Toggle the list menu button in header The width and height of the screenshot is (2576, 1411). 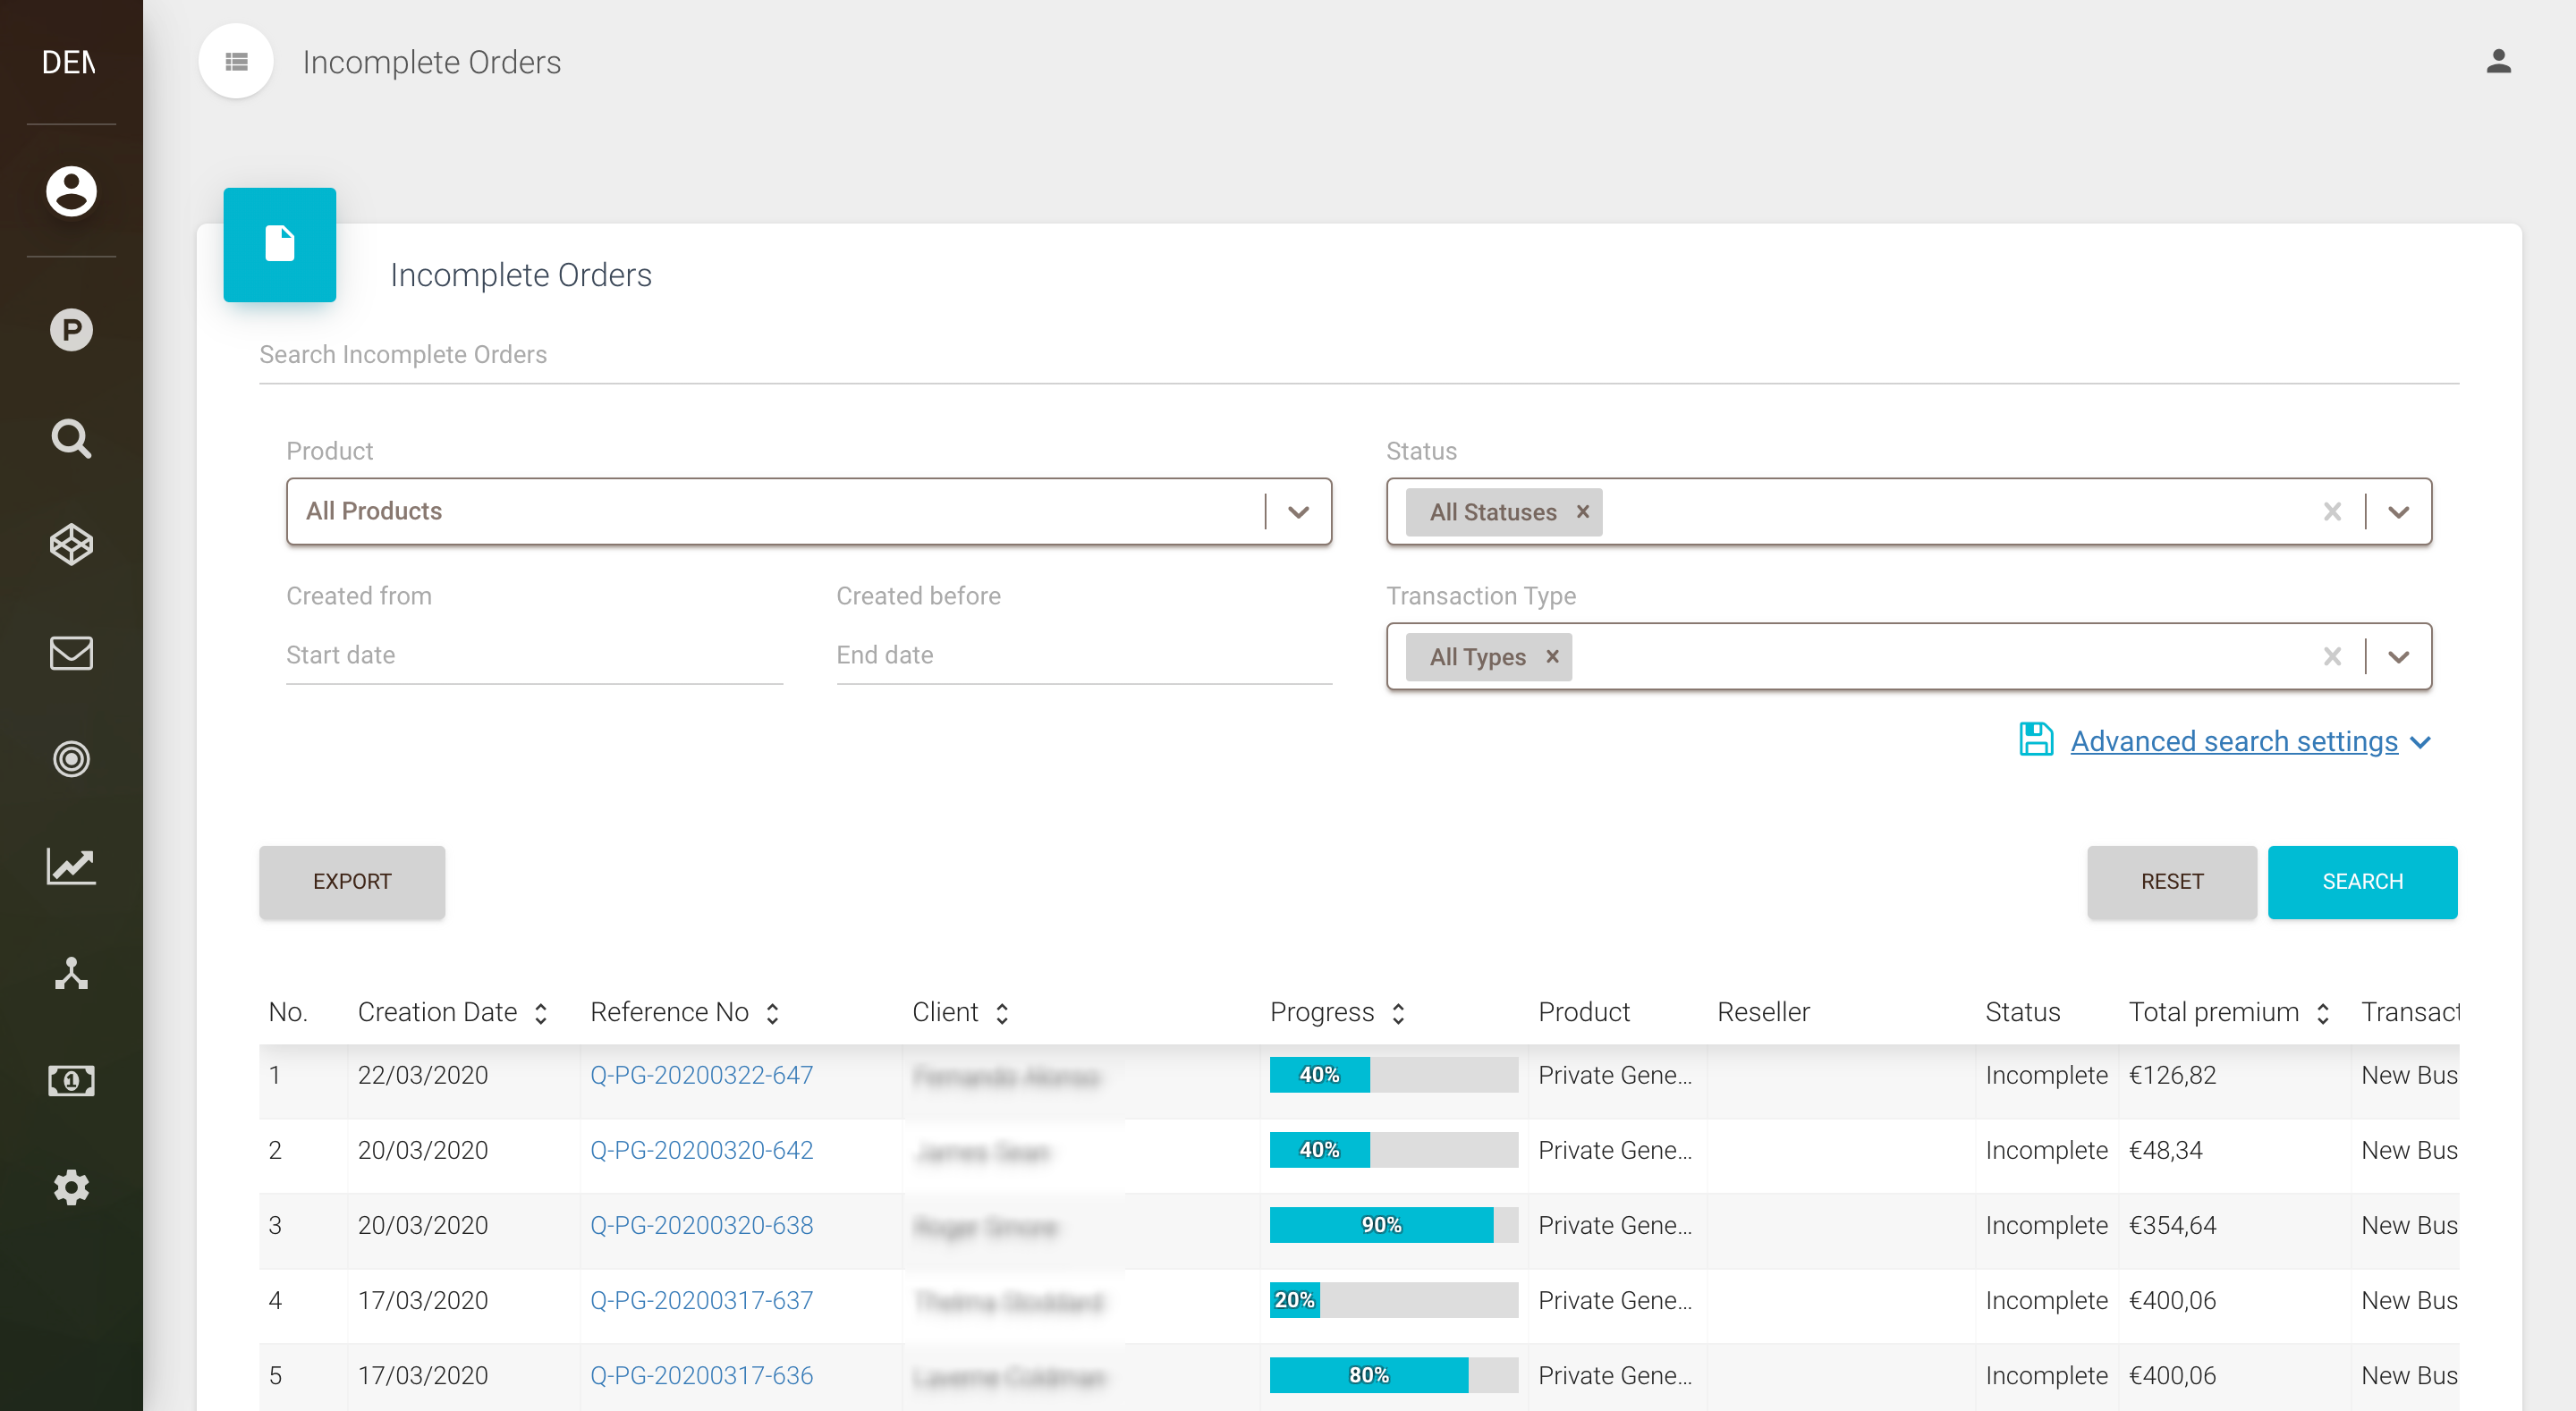(236, 62)
